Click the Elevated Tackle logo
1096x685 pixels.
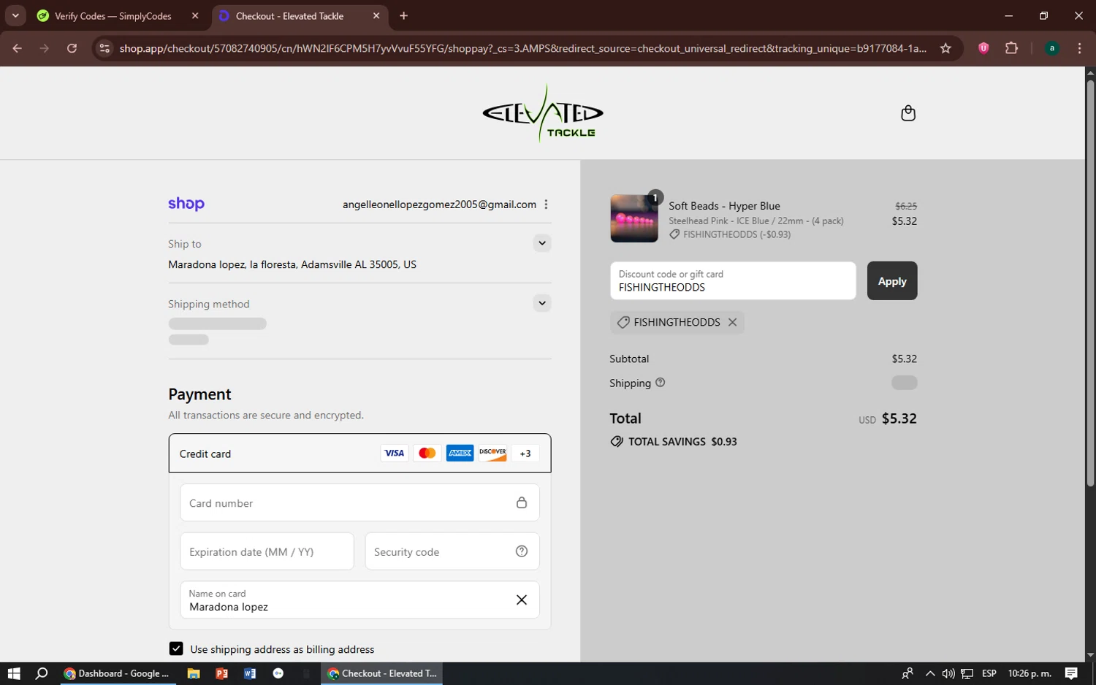(542, 113)
